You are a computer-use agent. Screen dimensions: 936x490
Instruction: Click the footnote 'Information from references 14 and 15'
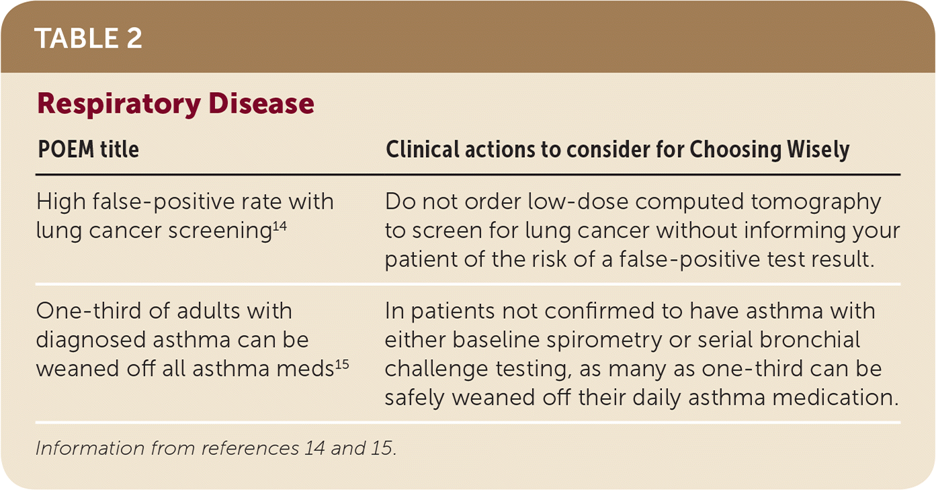tap(216, 448)
